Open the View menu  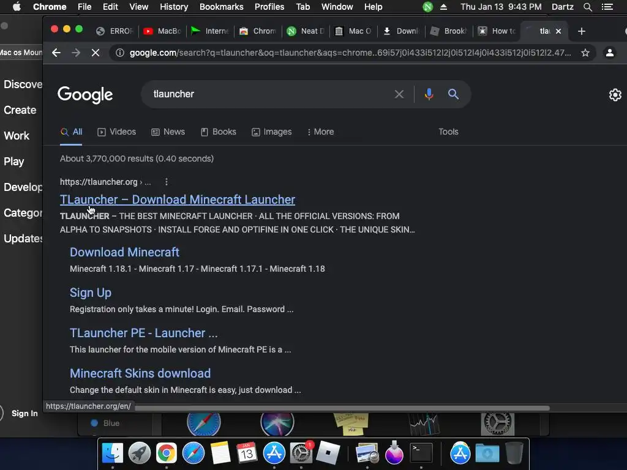[x=139, y=7]
